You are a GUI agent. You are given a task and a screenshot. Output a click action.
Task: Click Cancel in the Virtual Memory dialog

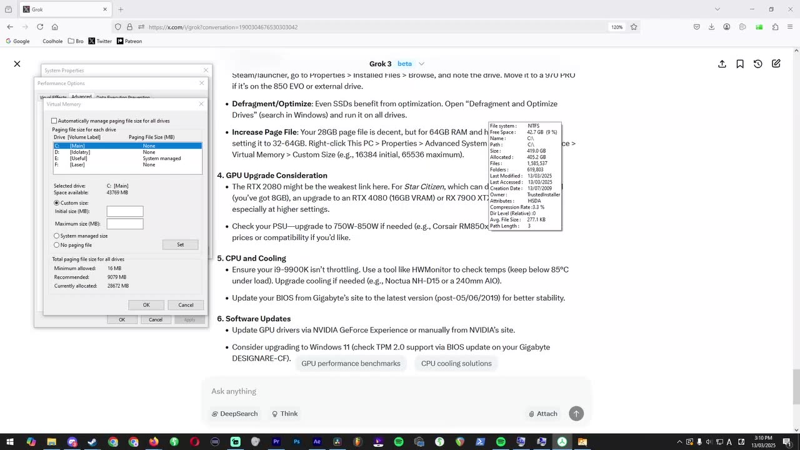click(x=186, y=305)
